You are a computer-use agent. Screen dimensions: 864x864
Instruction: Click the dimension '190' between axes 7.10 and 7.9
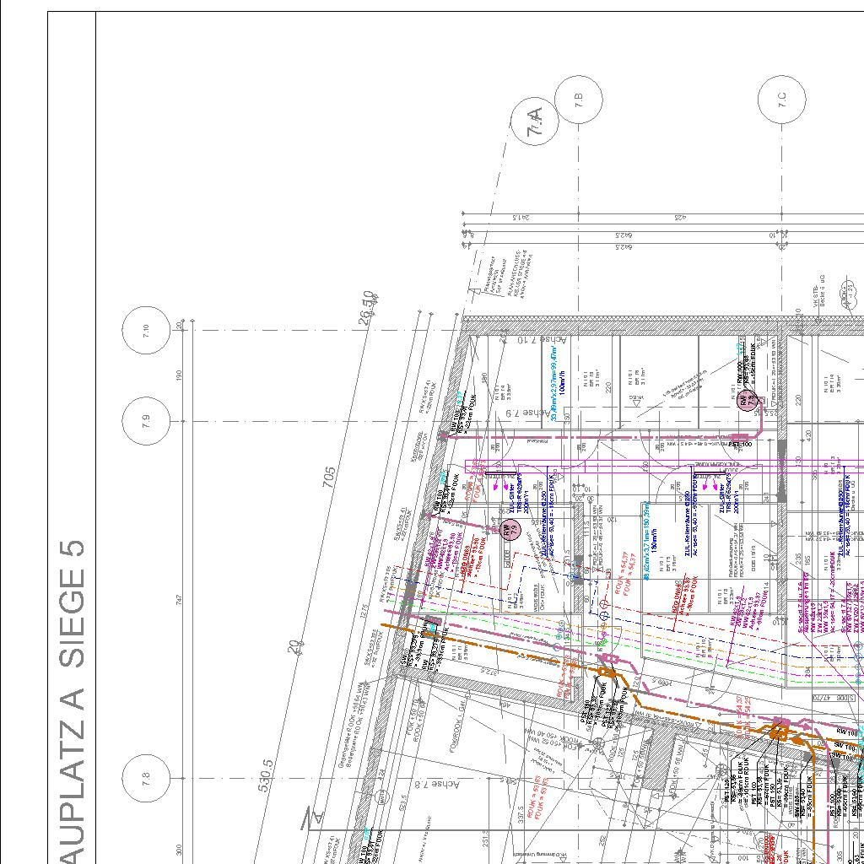click(179, 375)
